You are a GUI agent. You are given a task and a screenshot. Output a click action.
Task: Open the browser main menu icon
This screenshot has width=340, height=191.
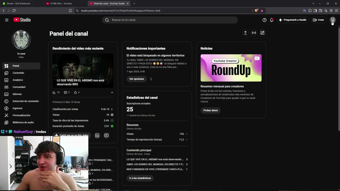click(337, 11)
